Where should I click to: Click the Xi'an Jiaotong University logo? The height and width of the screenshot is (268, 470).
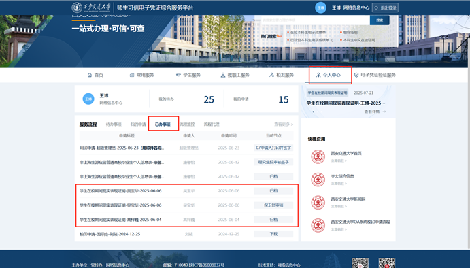click(x=91, y=7)
